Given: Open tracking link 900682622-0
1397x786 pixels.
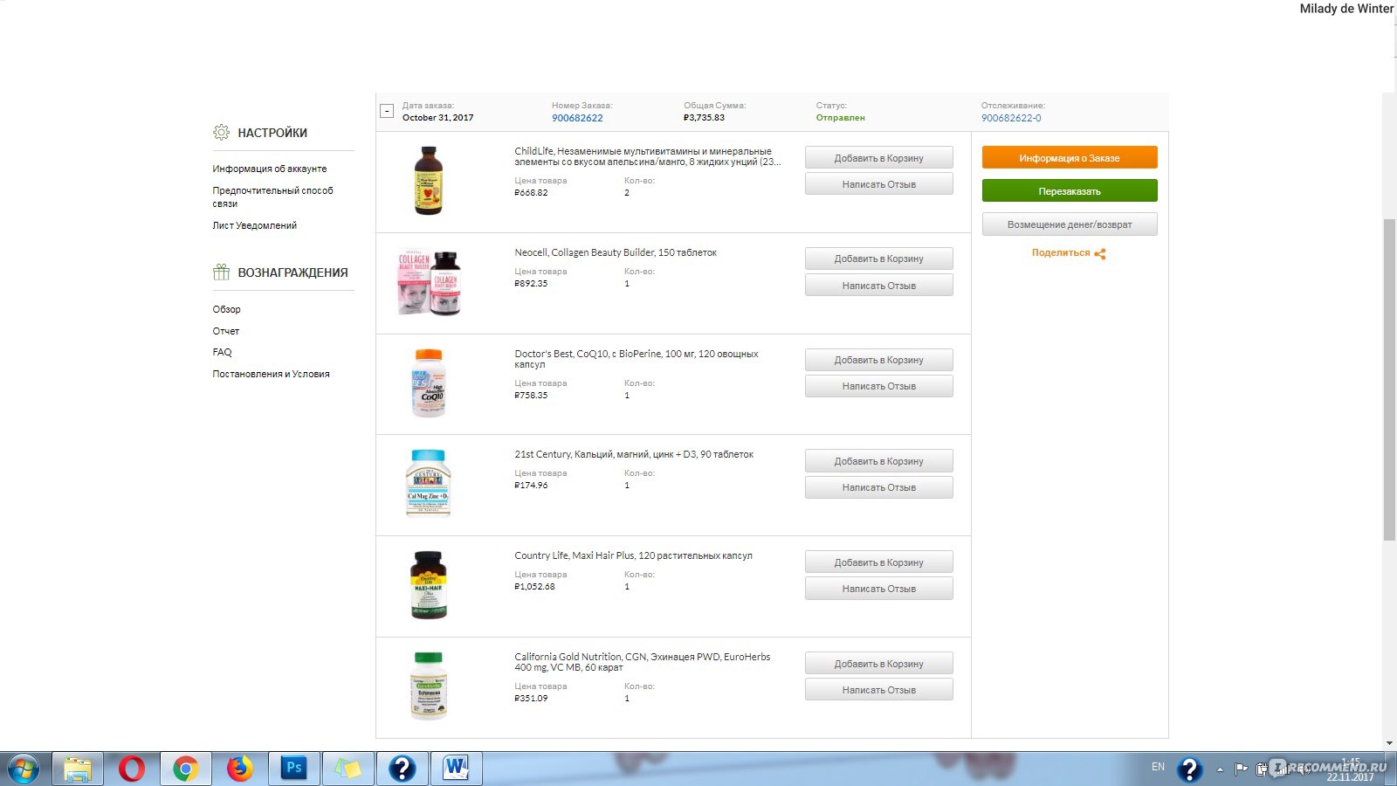Looking at the screenshot, I should click(x=1011, y=118).
